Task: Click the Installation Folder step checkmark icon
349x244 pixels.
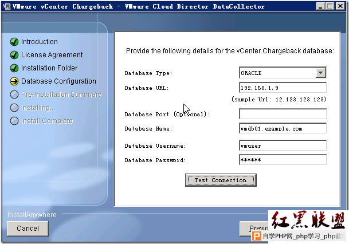Action: [14, 68]
